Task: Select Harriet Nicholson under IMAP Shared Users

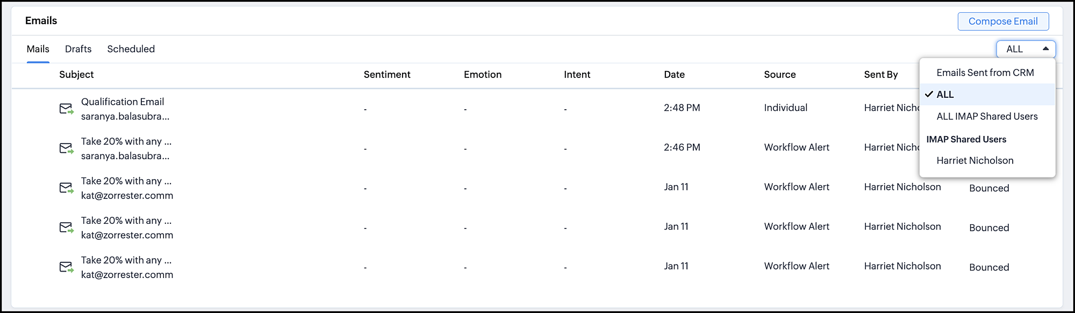Action: point(974,160)
